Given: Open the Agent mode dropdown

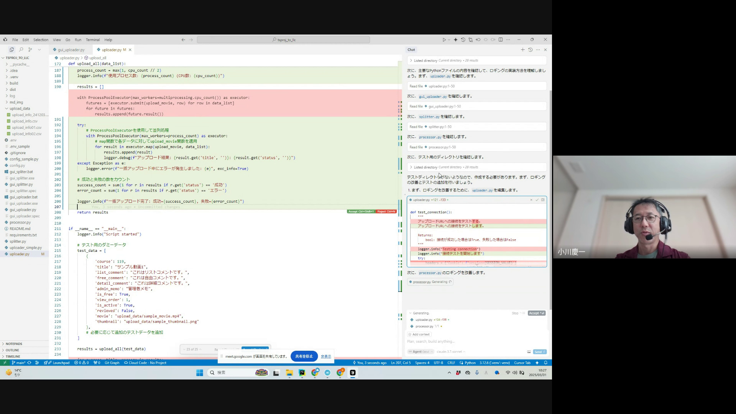Looking at the screenshot, I should point(421,352).
